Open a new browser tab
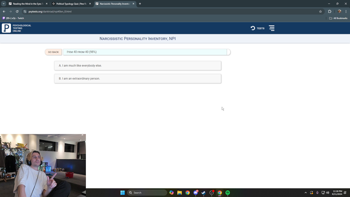Screen dimensions: 350x197 pos(140,4)
